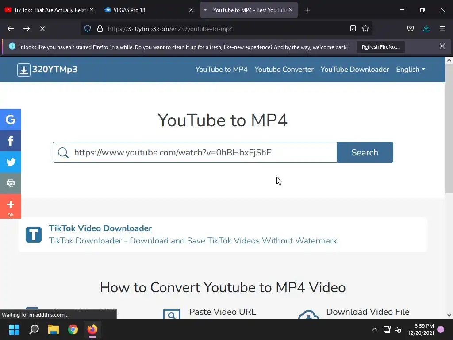
Task: Share via the Twitter sidebar icon
Action: tap(11, 162)
